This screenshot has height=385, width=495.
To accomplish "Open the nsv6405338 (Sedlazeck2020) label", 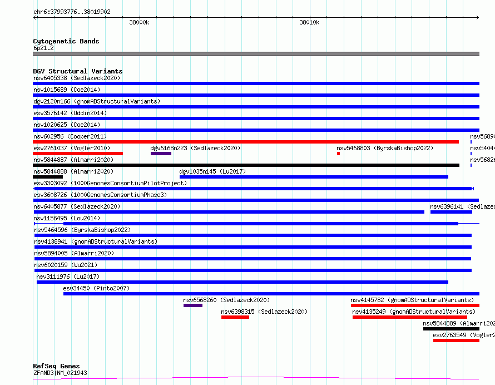I will click(x=77, y=78).
